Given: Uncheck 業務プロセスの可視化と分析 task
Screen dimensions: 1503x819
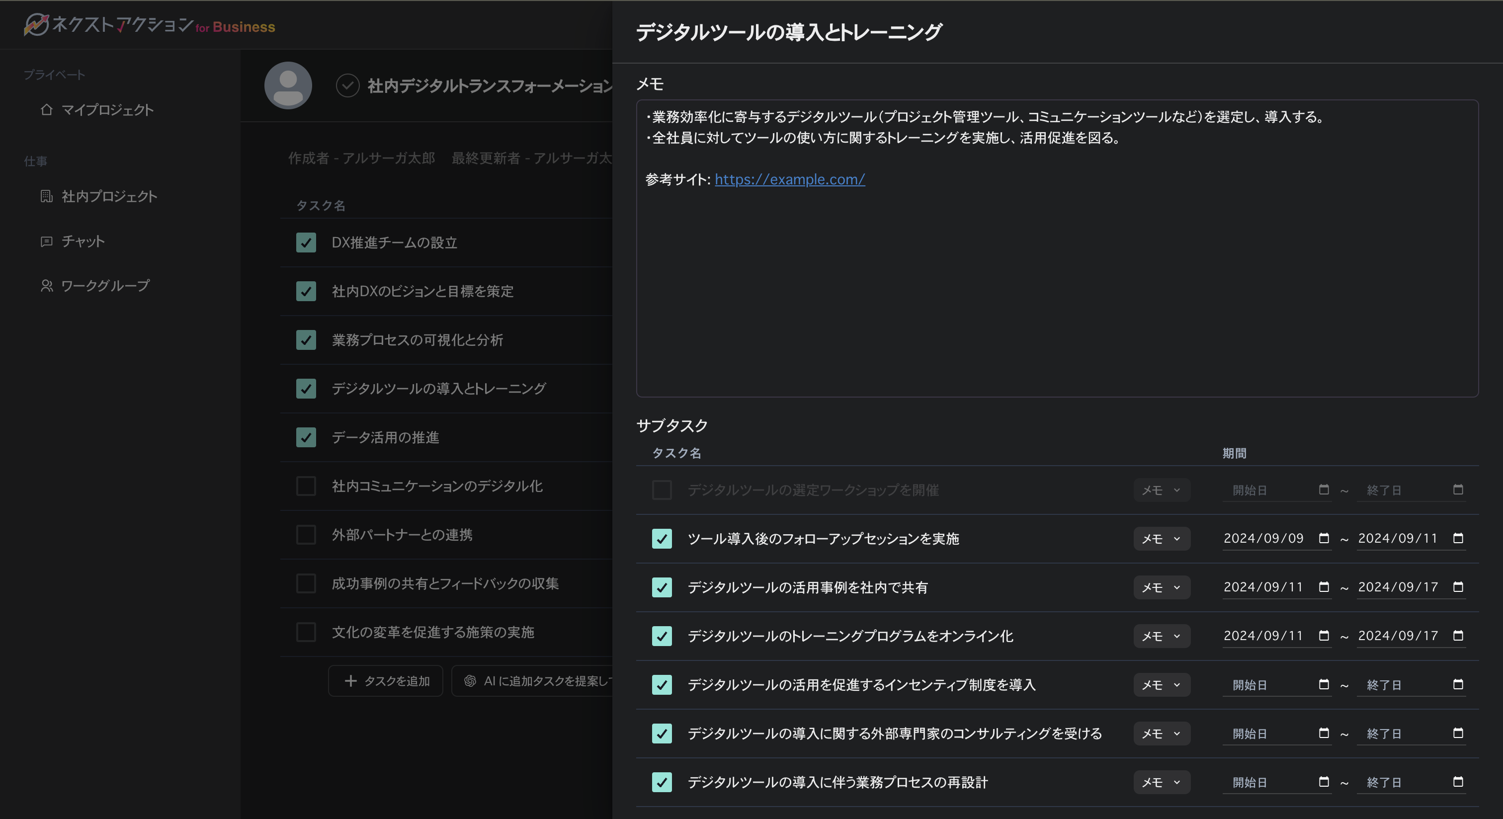Looking at the screenshot, I should tap(306, 340).
